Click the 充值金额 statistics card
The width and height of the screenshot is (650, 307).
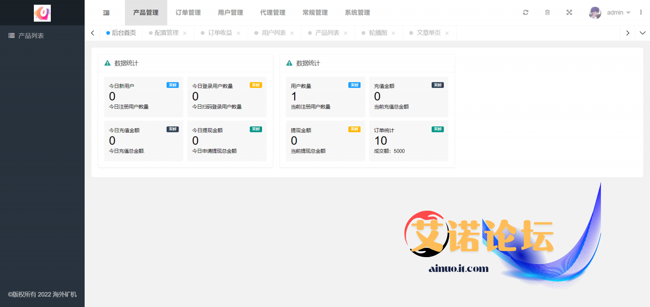click(409, 97)
